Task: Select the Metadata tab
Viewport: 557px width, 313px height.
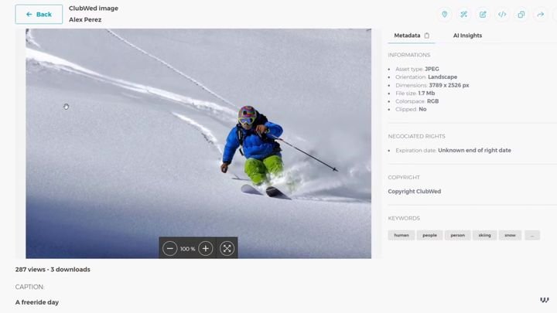Action: click(x=407, y=36)
